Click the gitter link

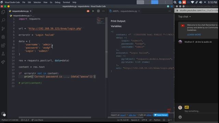[x=149, y=115]
